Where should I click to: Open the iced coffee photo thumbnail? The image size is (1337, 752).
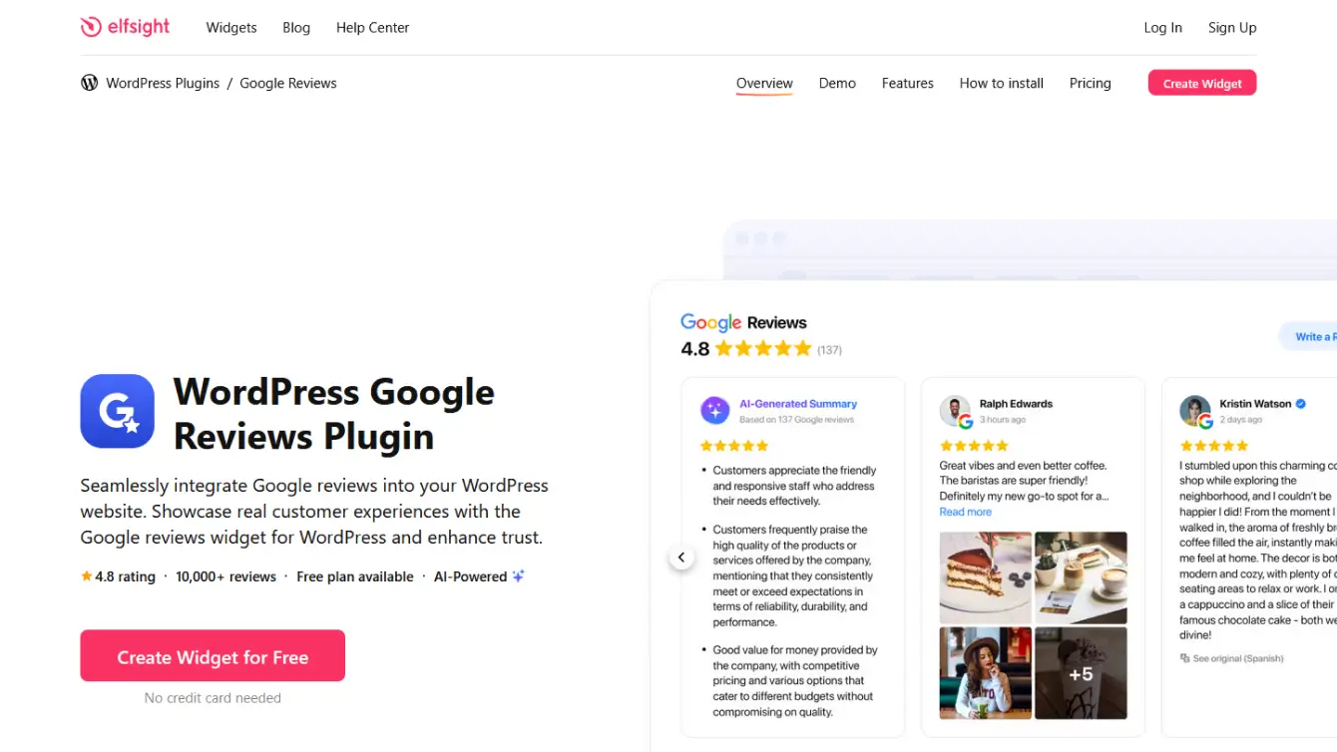(x=1081, y=577)
